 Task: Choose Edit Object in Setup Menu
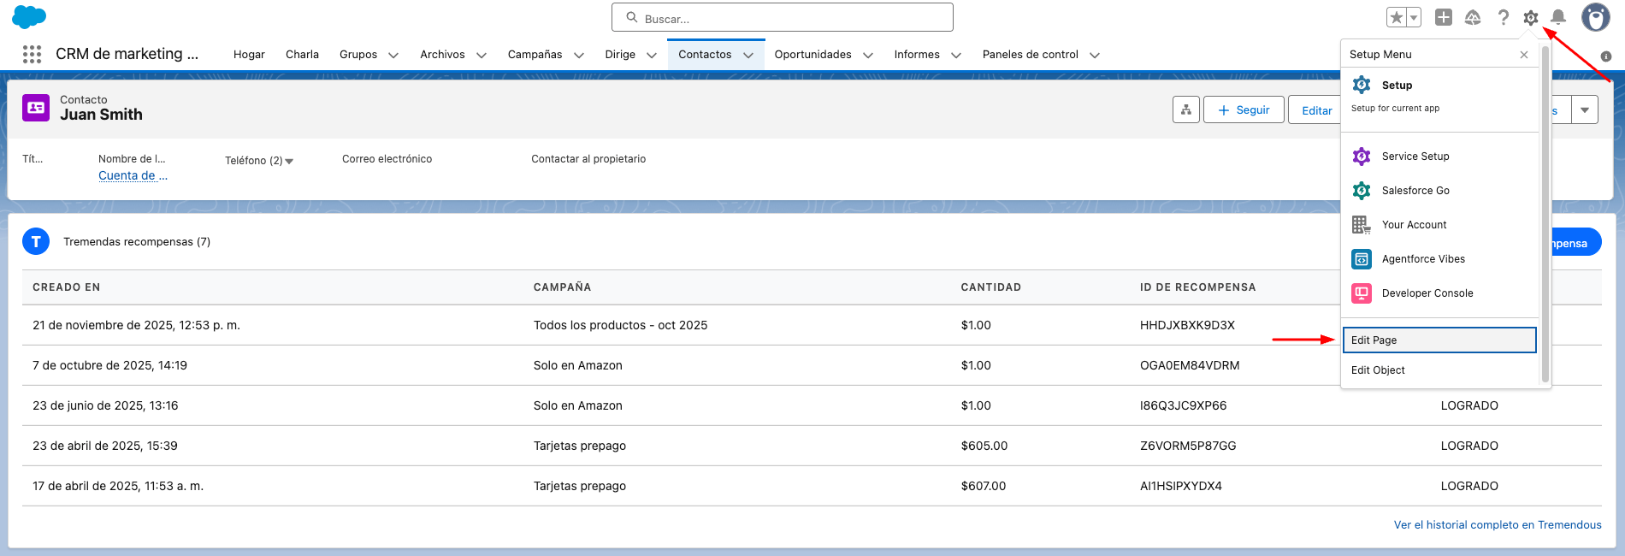tap(1378, 370)
